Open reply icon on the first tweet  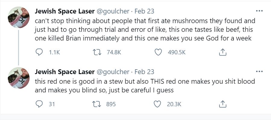(39, 52)
